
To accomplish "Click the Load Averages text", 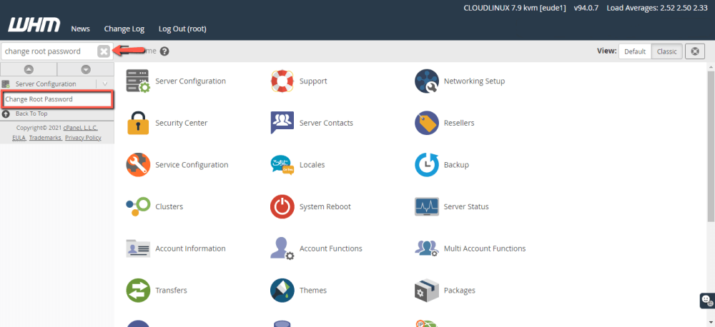I will [x=657, y=8].
